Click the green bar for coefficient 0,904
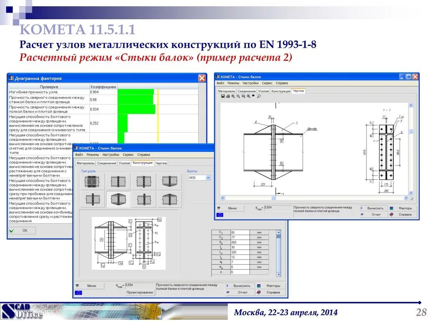 tap(136, 92)
